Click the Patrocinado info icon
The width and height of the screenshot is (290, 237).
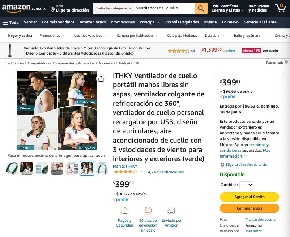[286, 62]
